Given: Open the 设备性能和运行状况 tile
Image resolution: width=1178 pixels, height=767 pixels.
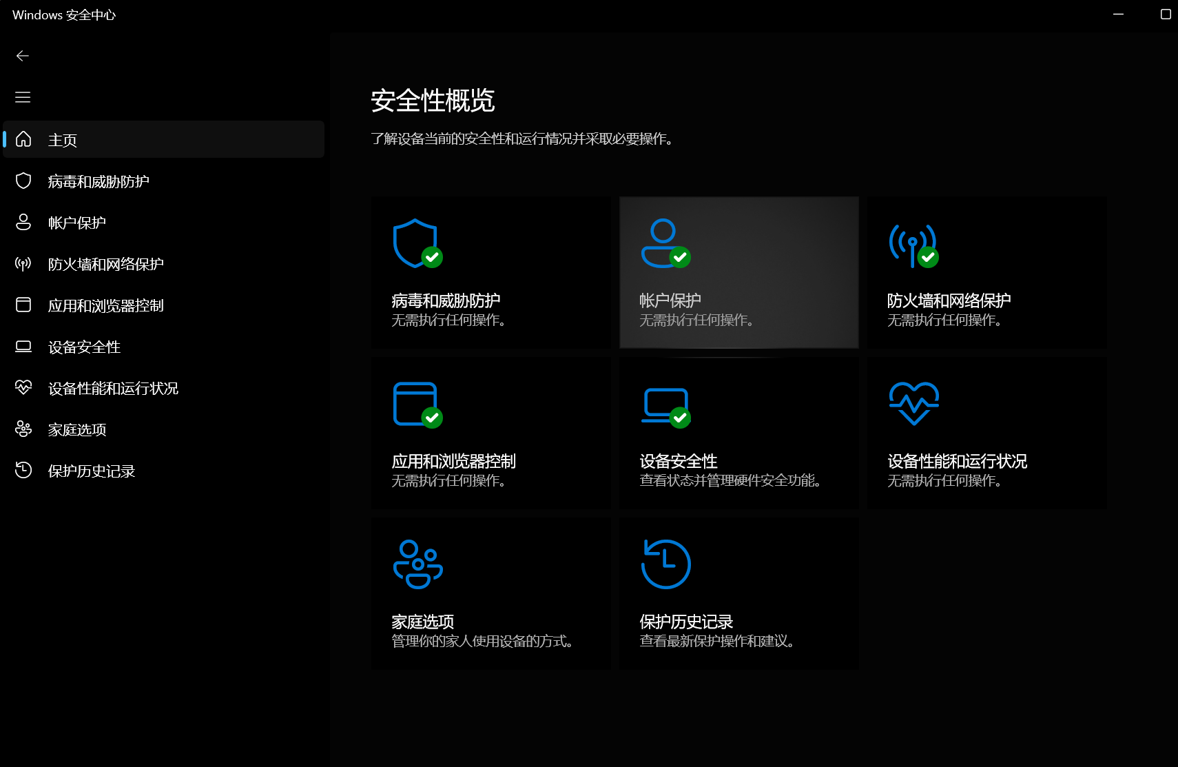Looking at the screenshot, I should coord(986,432).
